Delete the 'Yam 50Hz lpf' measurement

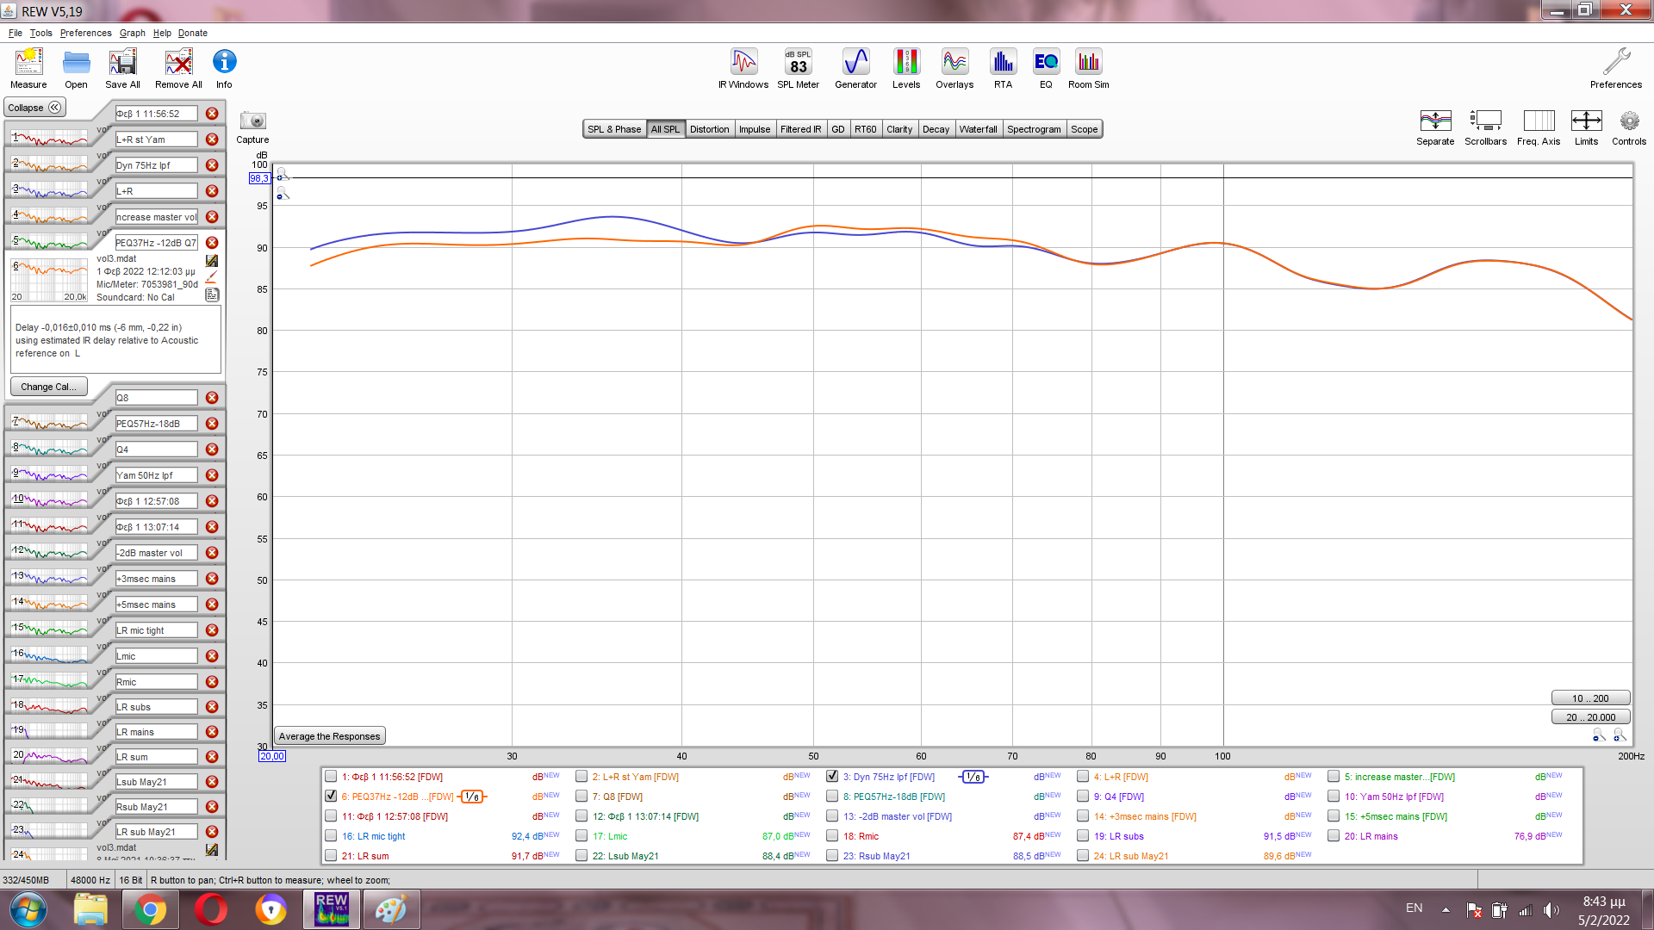(x=212, y=475)
